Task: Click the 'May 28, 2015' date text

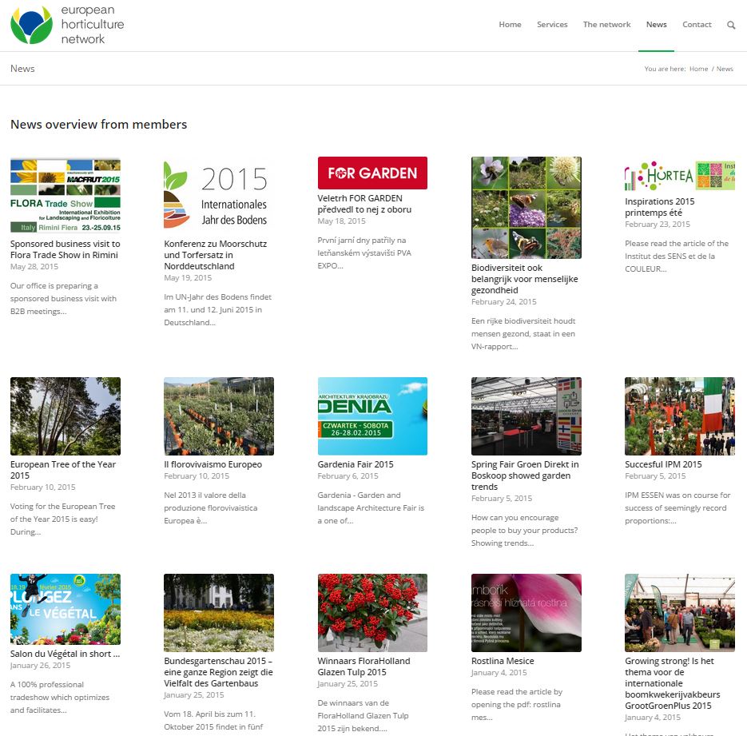Action: [x=34, y=266]
